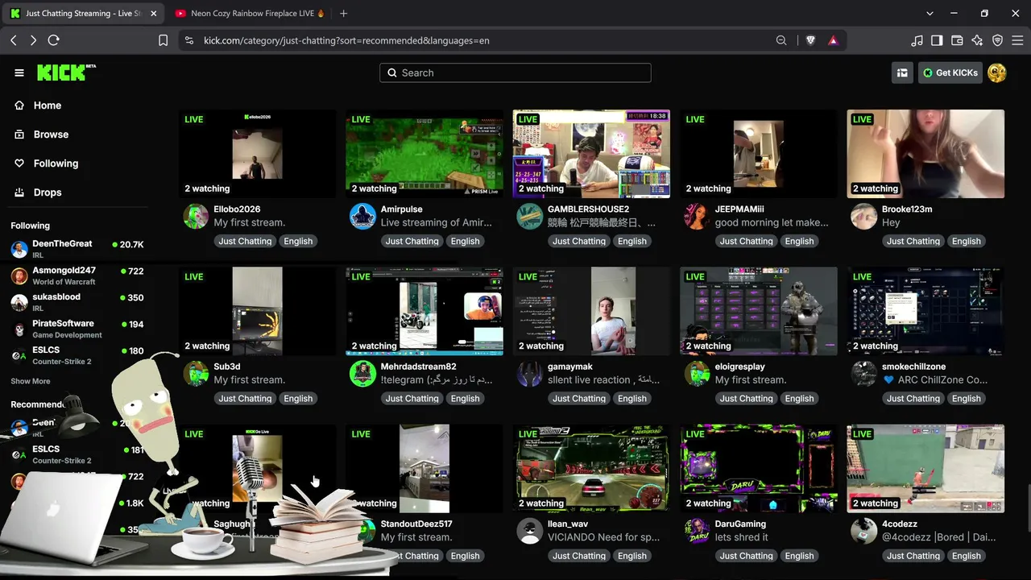
Task: Click the English tag under gamaymak
Action: [632, 398]
